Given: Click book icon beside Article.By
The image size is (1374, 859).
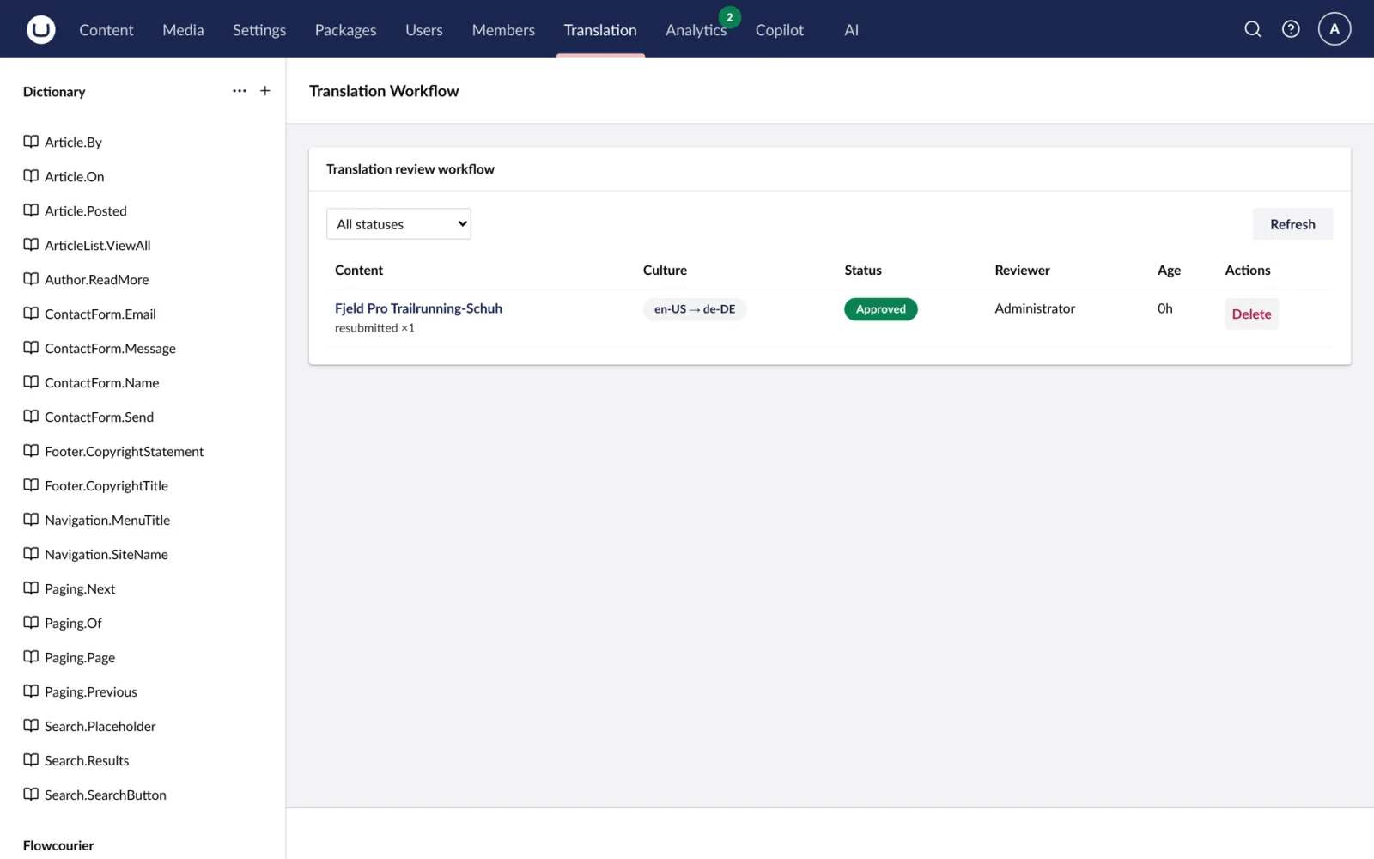Looking at the screenshot, I should coord(31,142).
